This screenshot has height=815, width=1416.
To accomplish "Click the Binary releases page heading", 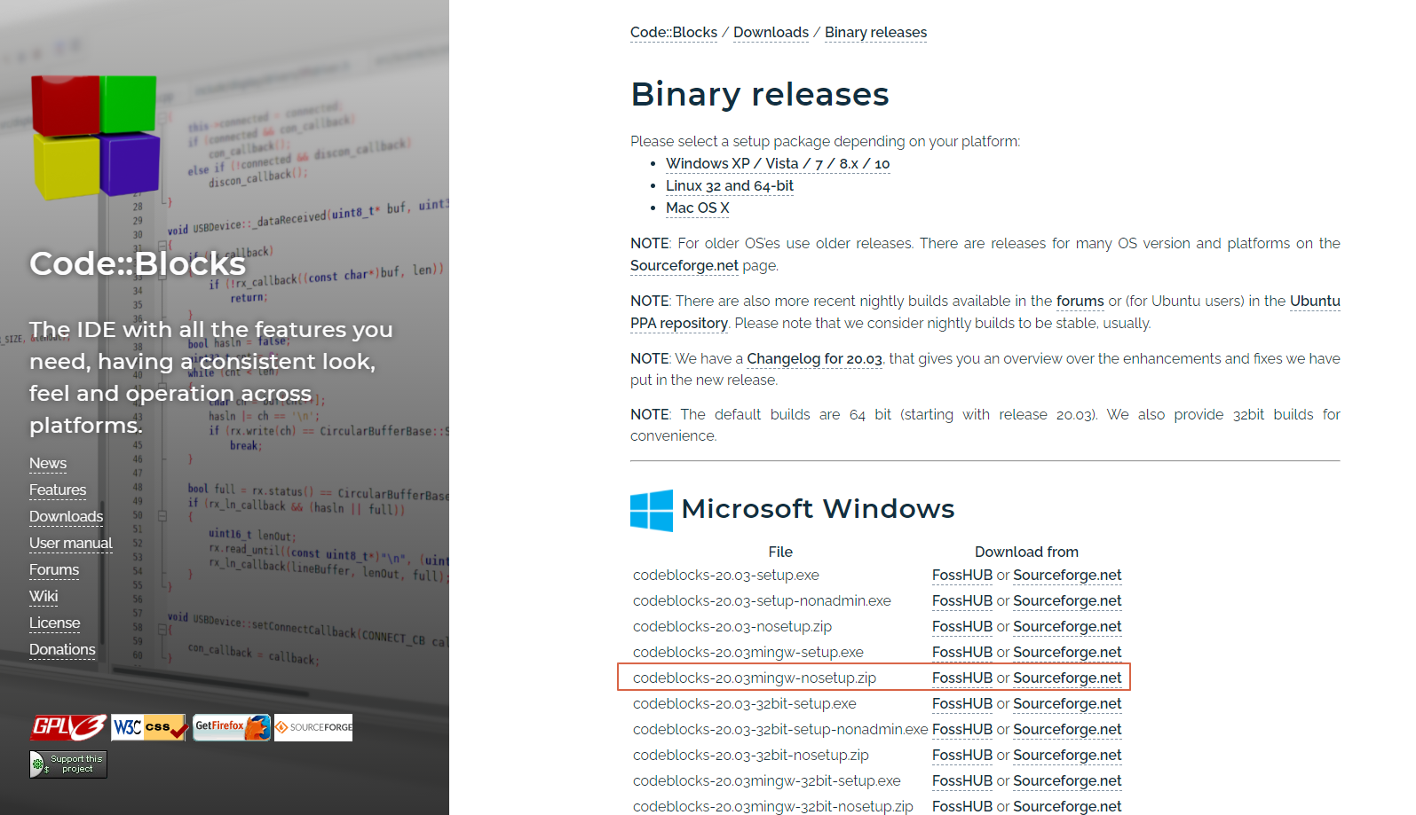I will click(x=760, y=94).
